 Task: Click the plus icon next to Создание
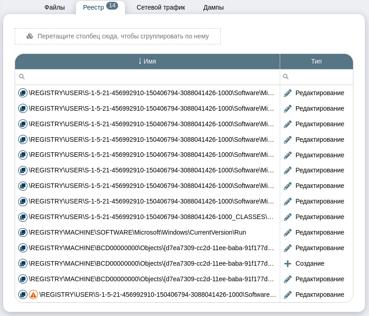[x=288, y=263]
